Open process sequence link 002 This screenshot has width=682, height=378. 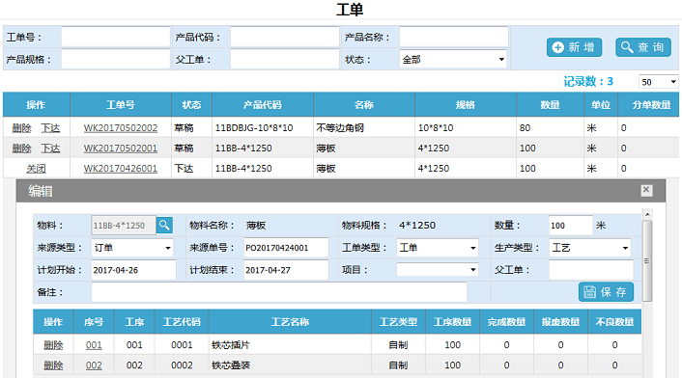pyautogui.click(x=94, y=365)
